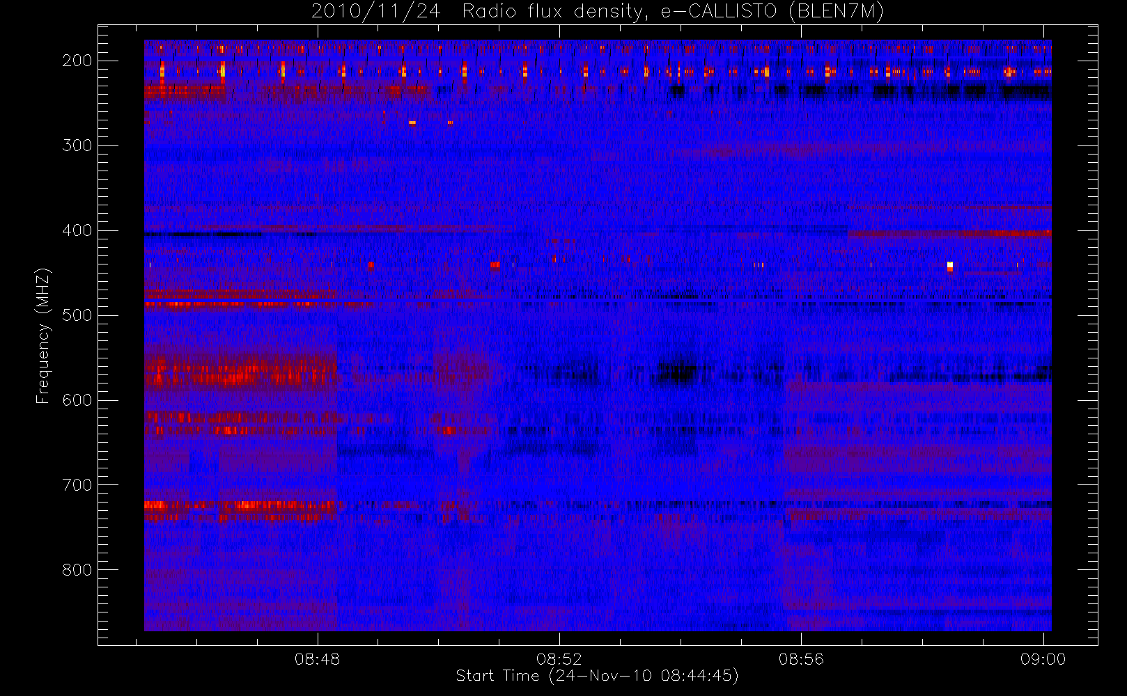Click the 08:48 time tick label

pyautogui.click(x=318, y=659)
